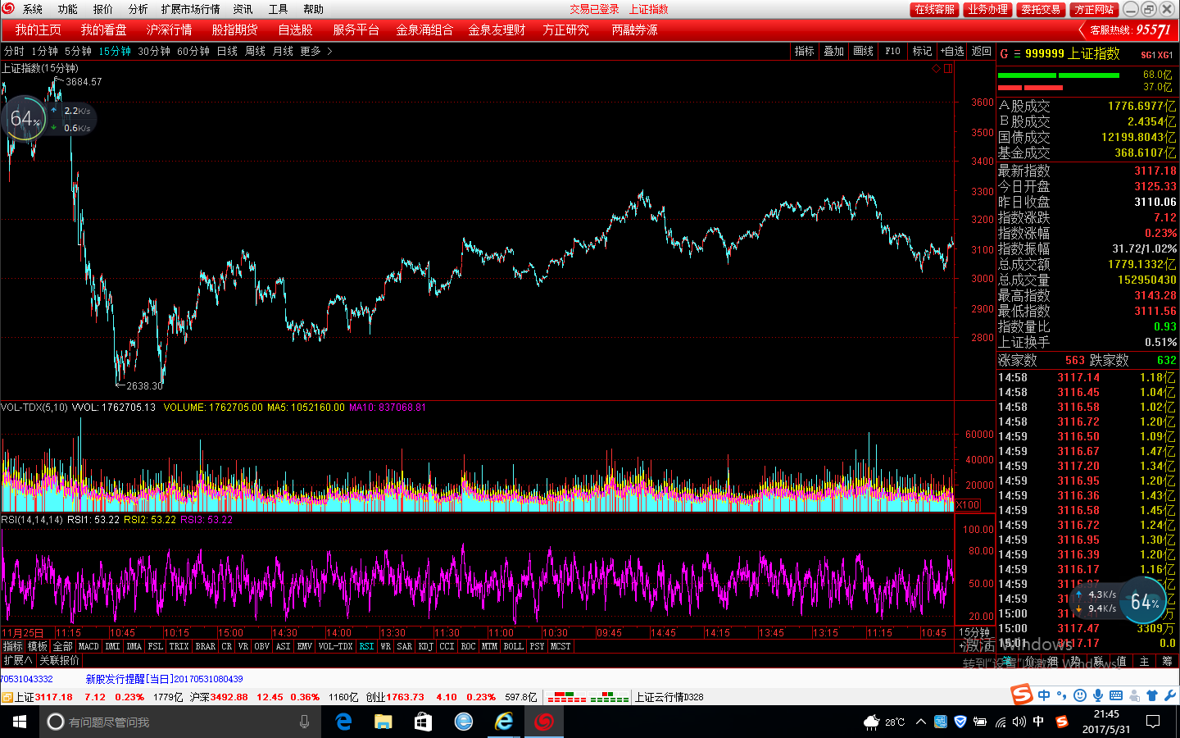1180x738 pixels.
Task: Switch chart to 分时 period
Action: (x=14, y=51)
